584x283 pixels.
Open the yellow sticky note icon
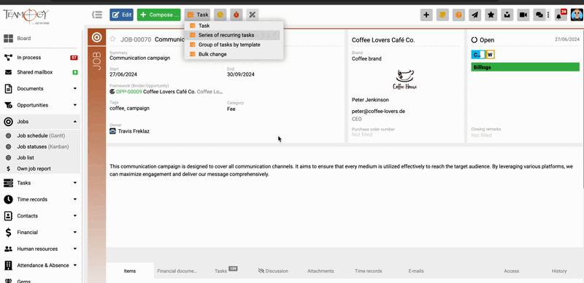[x=442, y=15]
